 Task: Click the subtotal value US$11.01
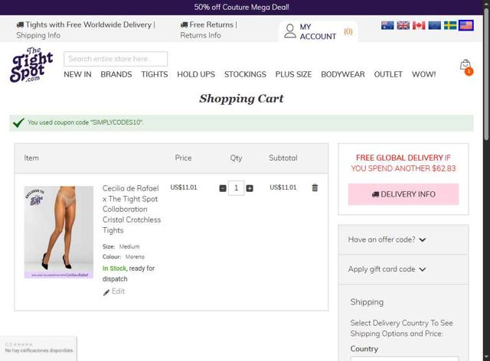point(283,187)
